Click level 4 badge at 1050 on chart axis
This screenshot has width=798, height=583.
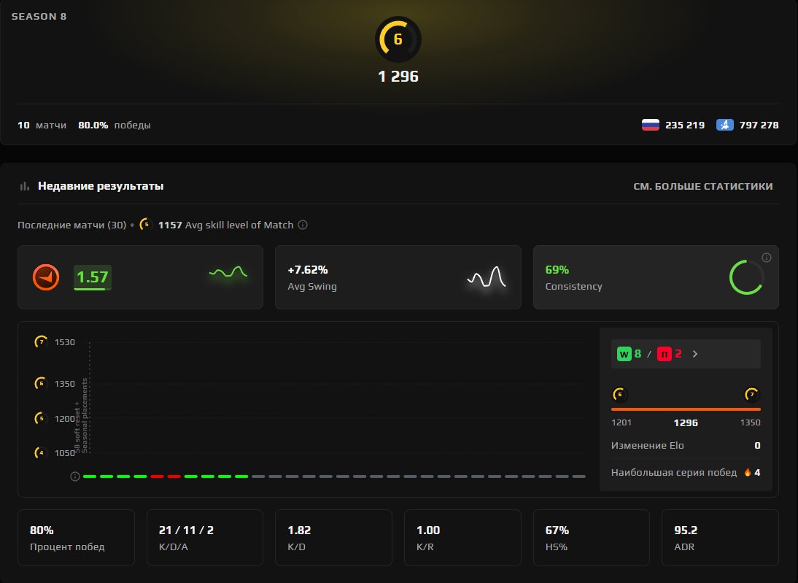coord(41,452)
